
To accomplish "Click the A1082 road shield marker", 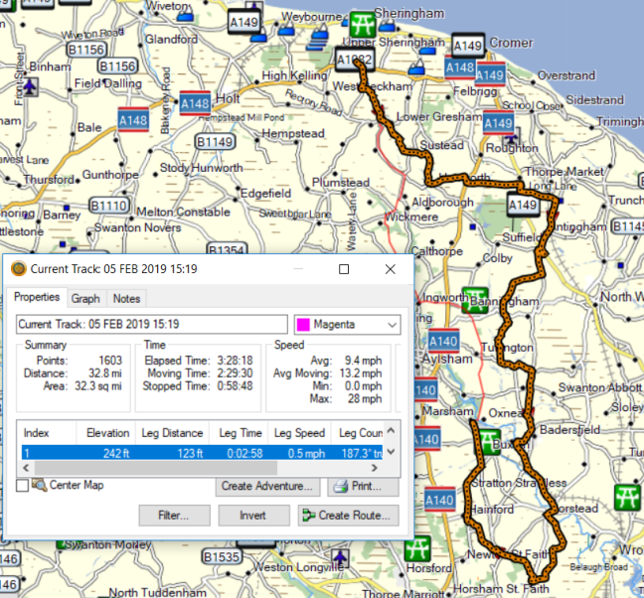I will click(x=353, y=61).
